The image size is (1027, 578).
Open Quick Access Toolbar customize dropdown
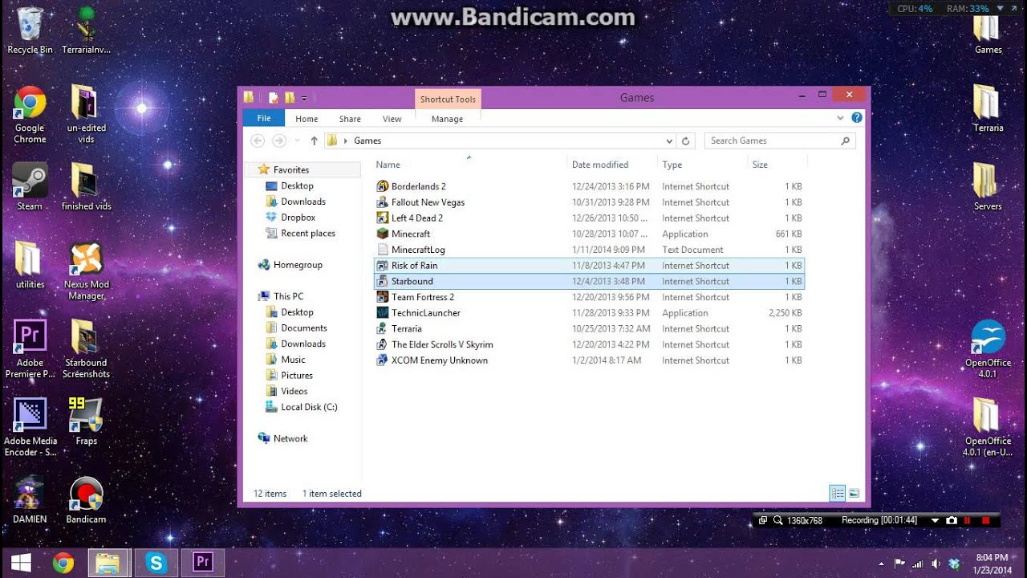[304, 98]
